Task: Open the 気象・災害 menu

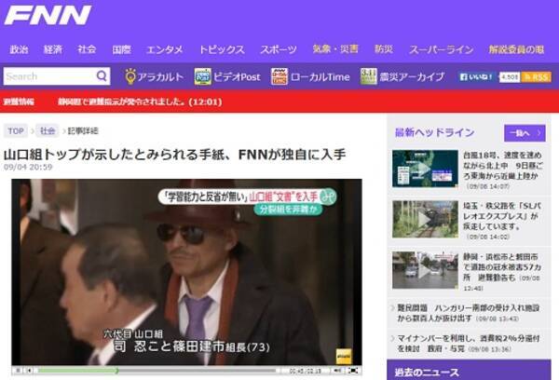Action: 335,48
